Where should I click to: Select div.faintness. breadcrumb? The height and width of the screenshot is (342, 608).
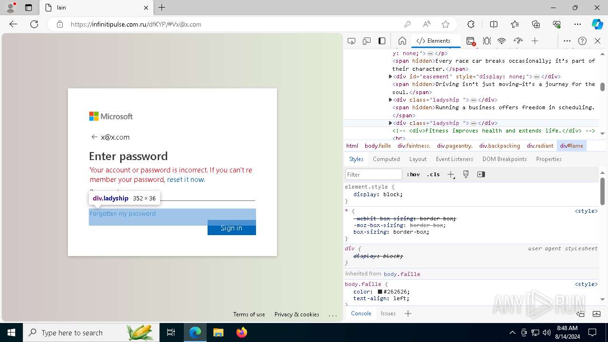click(414, 146)
